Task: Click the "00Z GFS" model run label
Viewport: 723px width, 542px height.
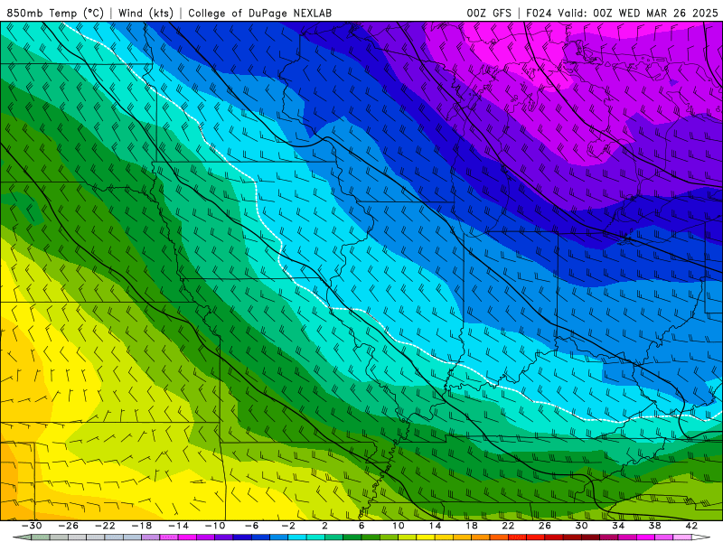Action: tap(489, 13)
